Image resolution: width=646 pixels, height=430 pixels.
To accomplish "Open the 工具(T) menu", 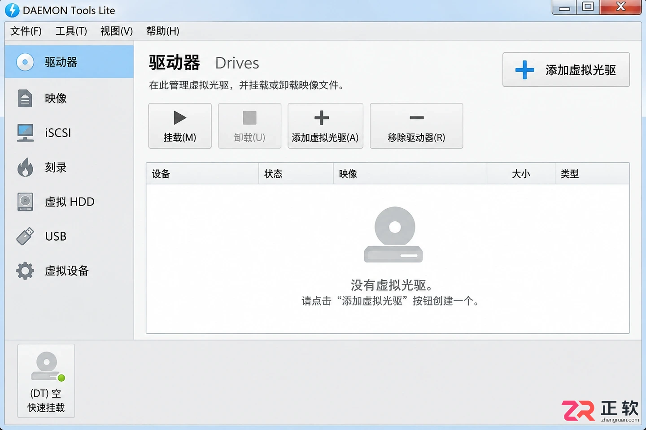I will 71,31.
